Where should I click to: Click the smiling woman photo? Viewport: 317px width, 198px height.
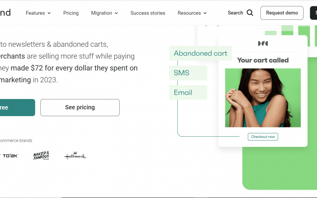click(x=263, y=98)
